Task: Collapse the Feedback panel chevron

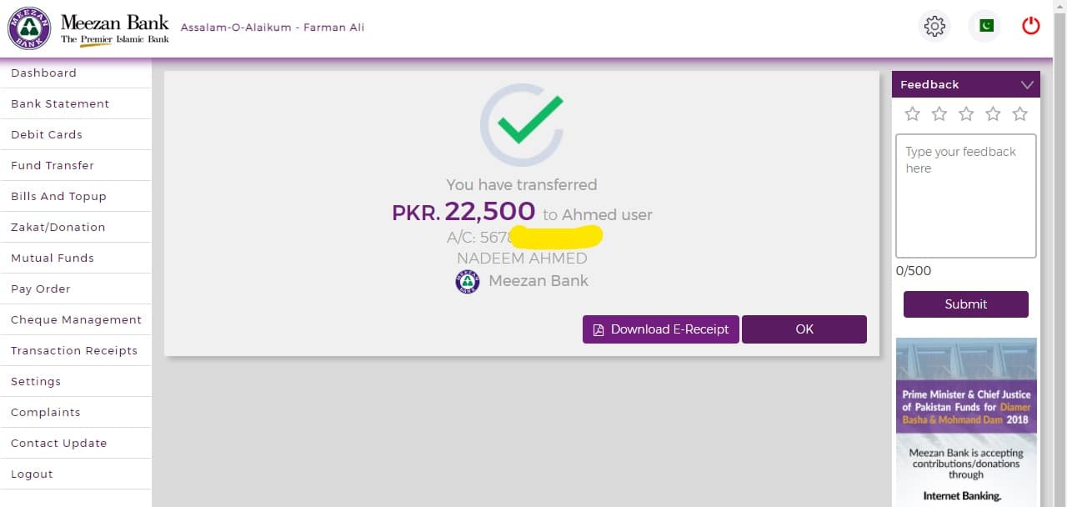Action: coord(1027,85)
